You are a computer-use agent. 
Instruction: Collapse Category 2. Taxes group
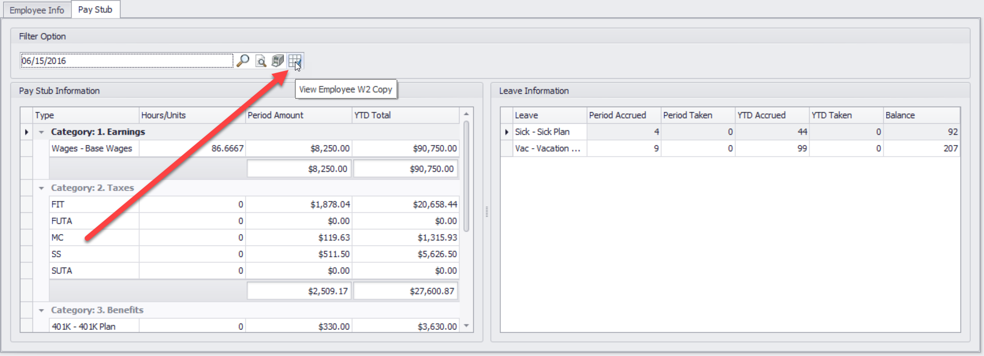42,188
